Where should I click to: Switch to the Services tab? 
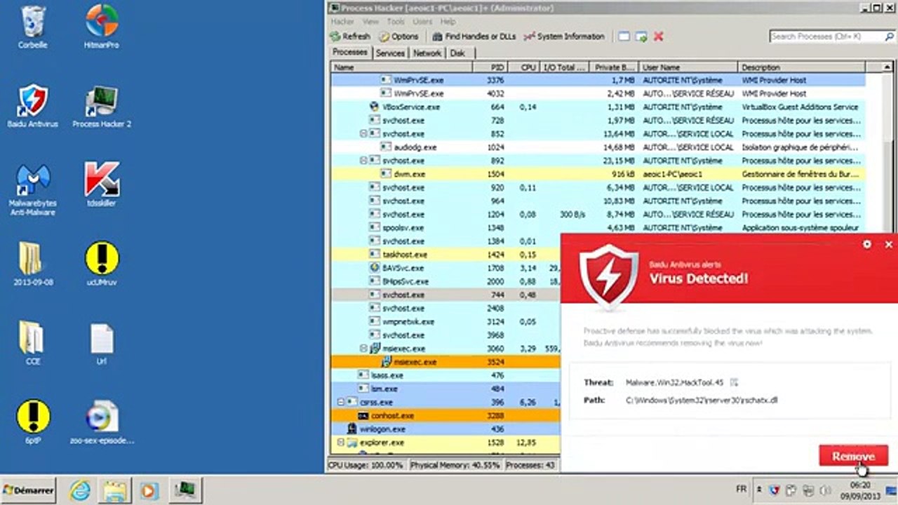click(x=390, y=53)
